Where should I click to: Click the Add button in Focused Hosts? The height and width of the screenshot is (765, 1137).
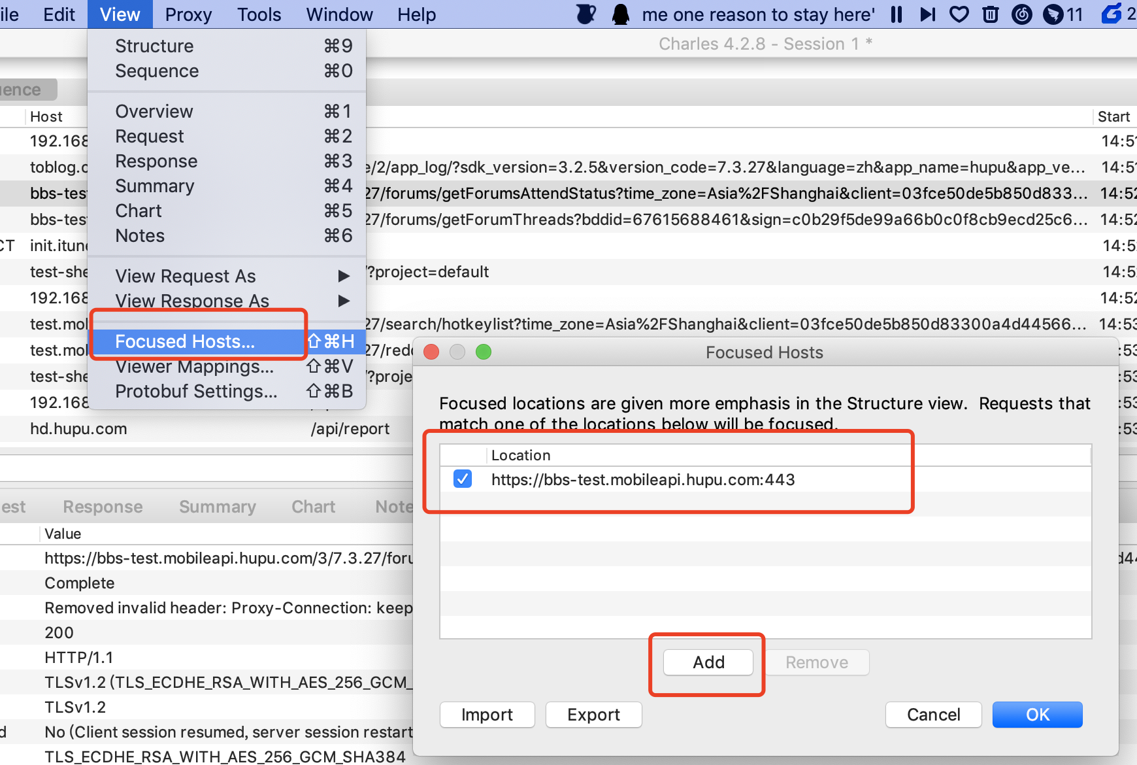click(x=708, y=662)
